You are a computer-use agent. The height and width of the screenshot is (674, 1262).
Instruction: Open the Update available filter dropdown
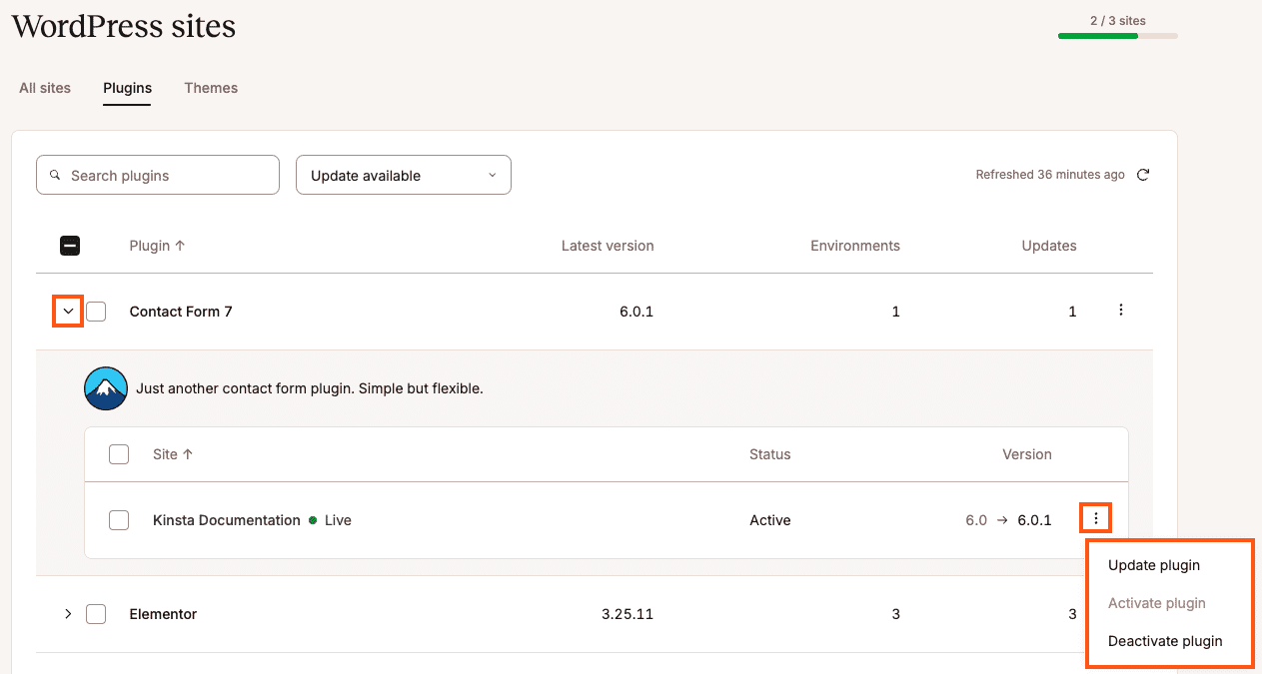click(x=403, y=175)
